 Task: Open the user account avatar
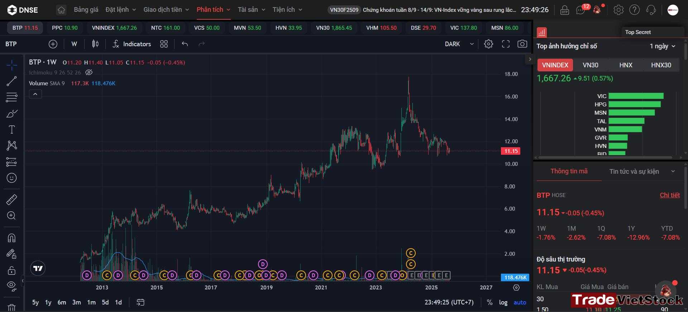[673, 10]
